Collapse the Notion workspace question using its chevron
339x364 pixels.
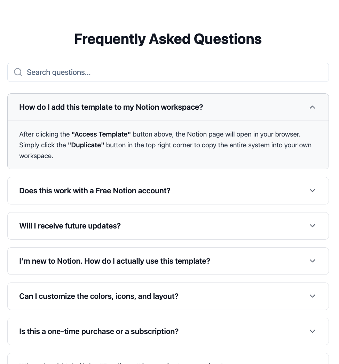pyautogui.click(x=312, y=107)
